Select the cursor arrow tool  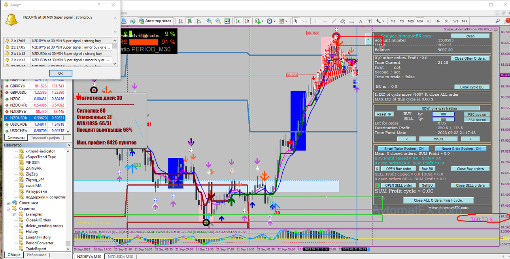tap(296, 21)
